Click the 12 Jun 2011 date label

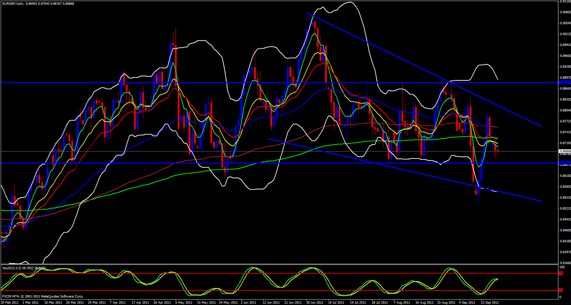pyautogui.click(x=271, y=303)
